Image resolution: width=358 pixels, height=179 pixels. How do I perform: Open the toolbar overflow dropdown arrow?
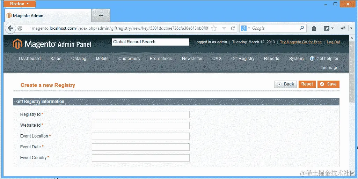[x=351, y=28]
